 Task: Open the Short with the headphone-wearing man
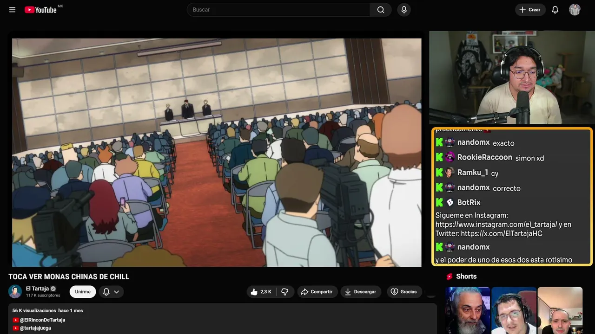[514, 310]
